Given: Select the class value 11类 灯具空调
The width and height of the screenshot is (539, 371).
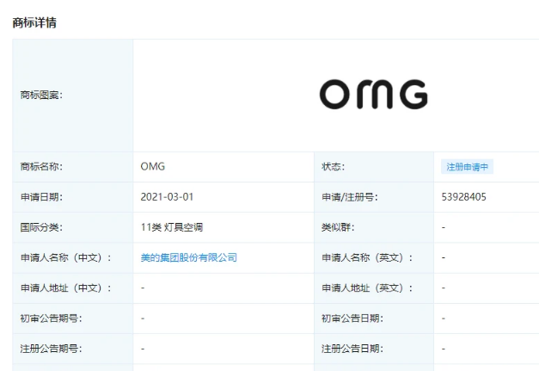Looking at the screenshot, I should pos(172,227).
